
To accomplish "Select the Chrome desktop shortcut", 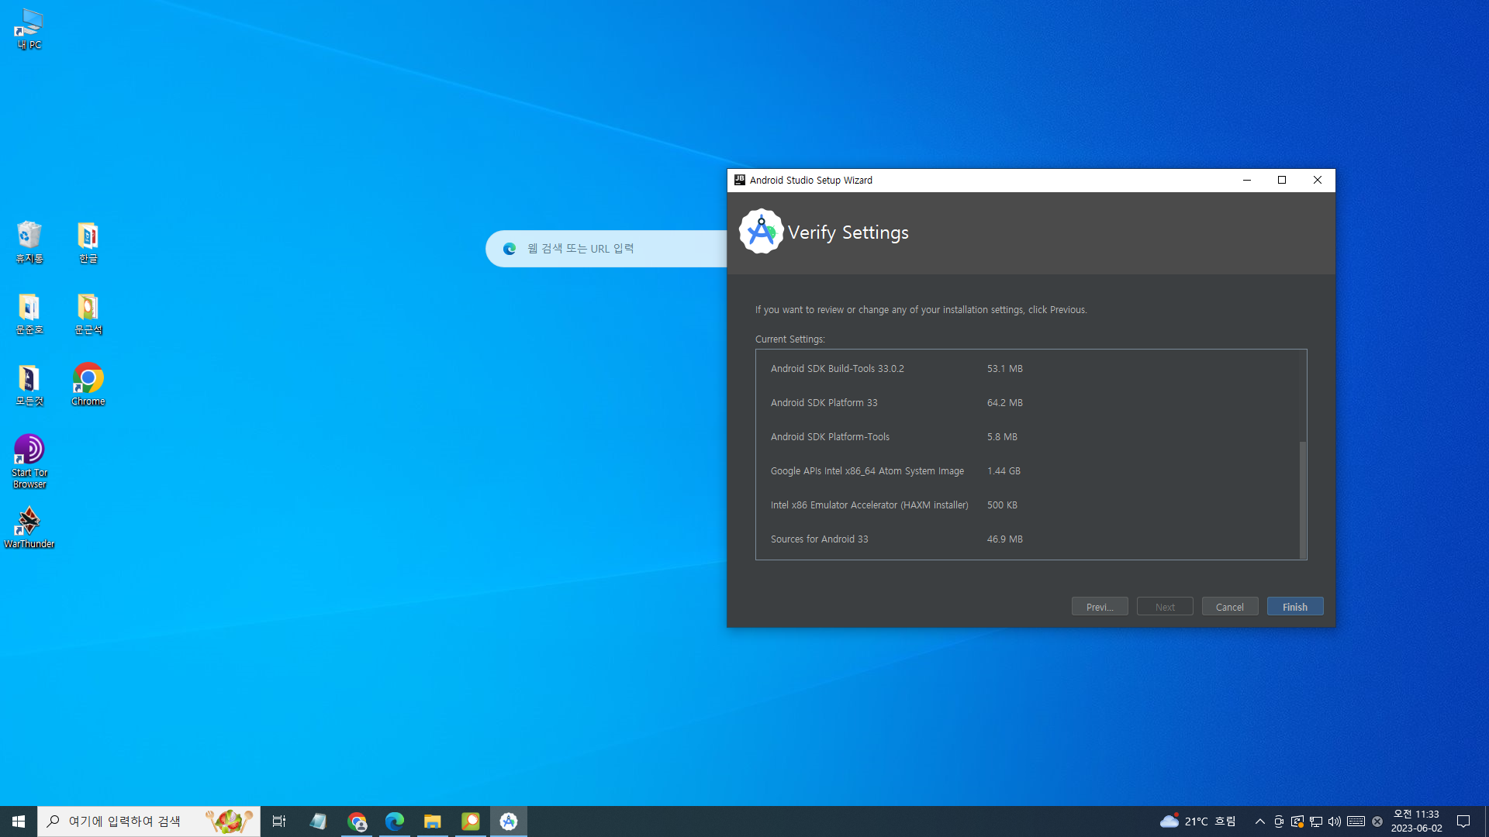I will (x=88, y=384).
